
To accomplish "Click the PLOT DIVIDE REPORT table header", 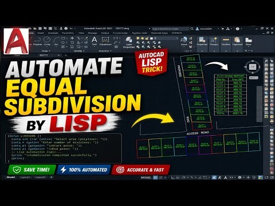I will click(x=230, y=76).
